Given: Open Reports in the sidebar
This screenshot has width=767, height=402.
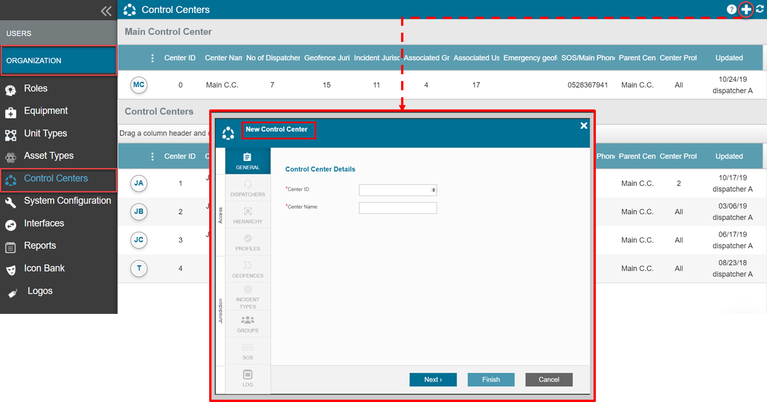Looking at the screenshot, I should point(40,246).
